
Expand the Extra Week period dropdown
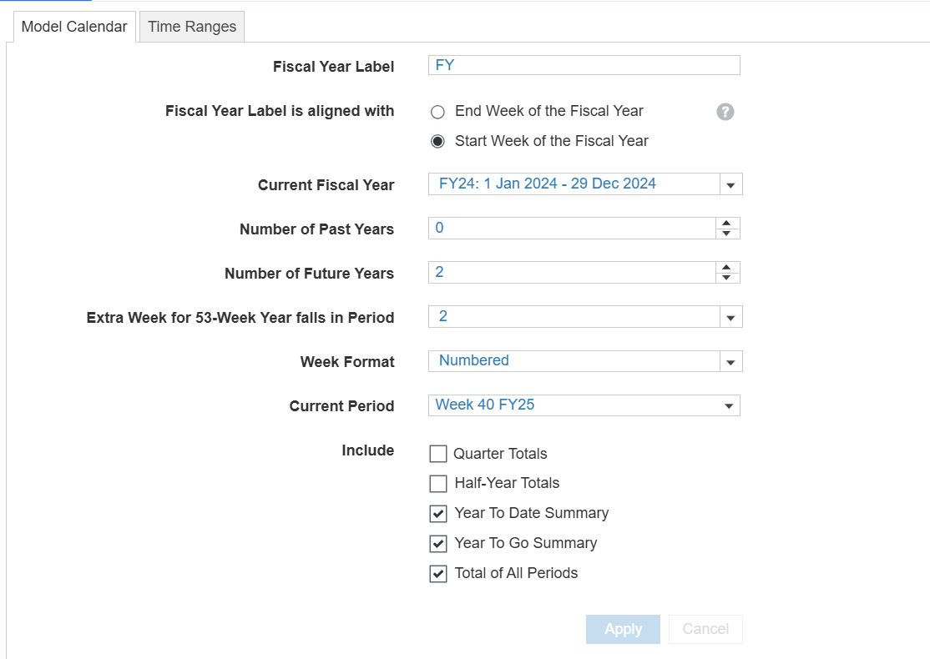pyautogui.click(x=730, y=317)
